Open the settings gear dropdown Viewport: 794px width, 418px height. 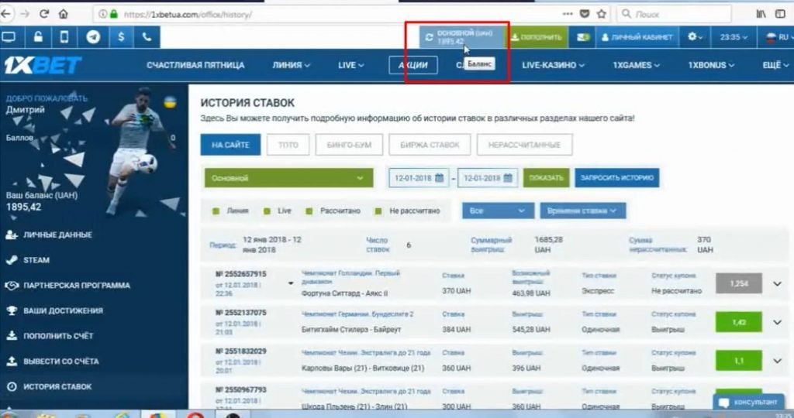695,37
